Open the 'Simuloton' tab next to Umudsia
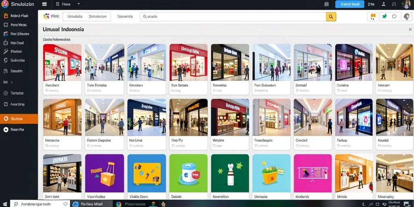This screenshot has width=414, height=207. coord(98,16)
